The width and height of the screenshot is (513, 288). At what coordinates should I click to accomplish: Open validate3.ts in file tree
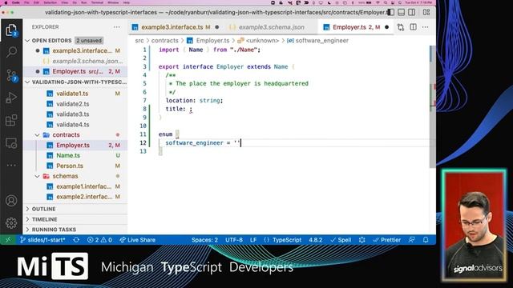pyautogui.click(x=72, y=114)
